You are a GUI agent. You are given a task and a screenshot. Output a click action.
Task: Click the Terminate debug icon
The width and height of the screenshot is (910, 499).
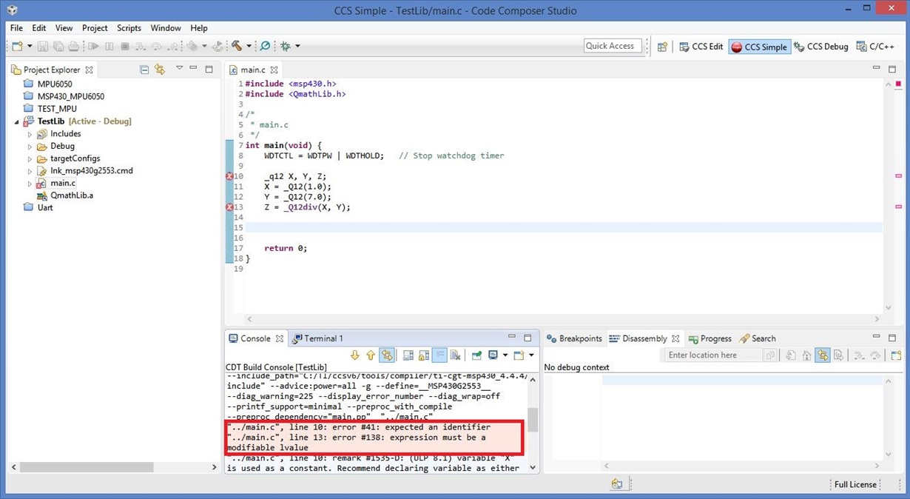click(x=124, y=46)
